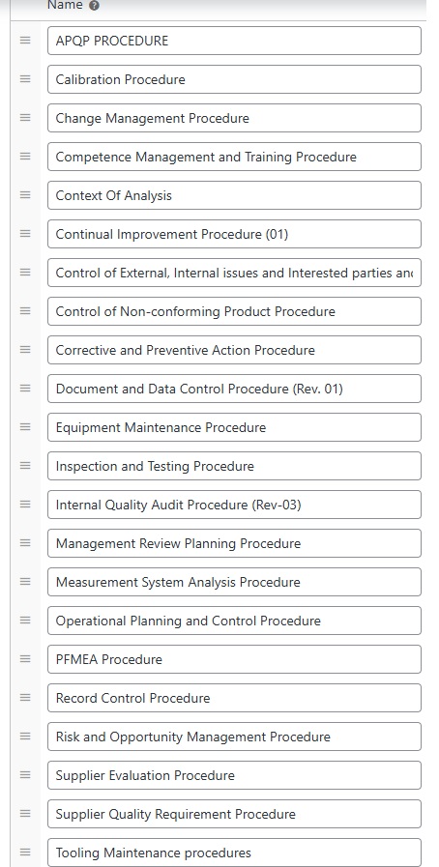The image size is (439, 867).
Task: Focus the Control of Non-conforming Product Procedure field
Action: pyautogui.click(x=234, y=311)
